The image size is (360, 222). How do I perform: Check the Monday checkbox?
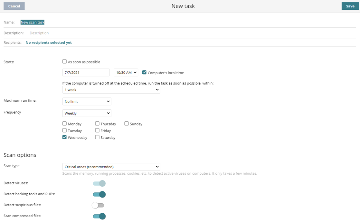pyautogui.click(x=64, y=124)
